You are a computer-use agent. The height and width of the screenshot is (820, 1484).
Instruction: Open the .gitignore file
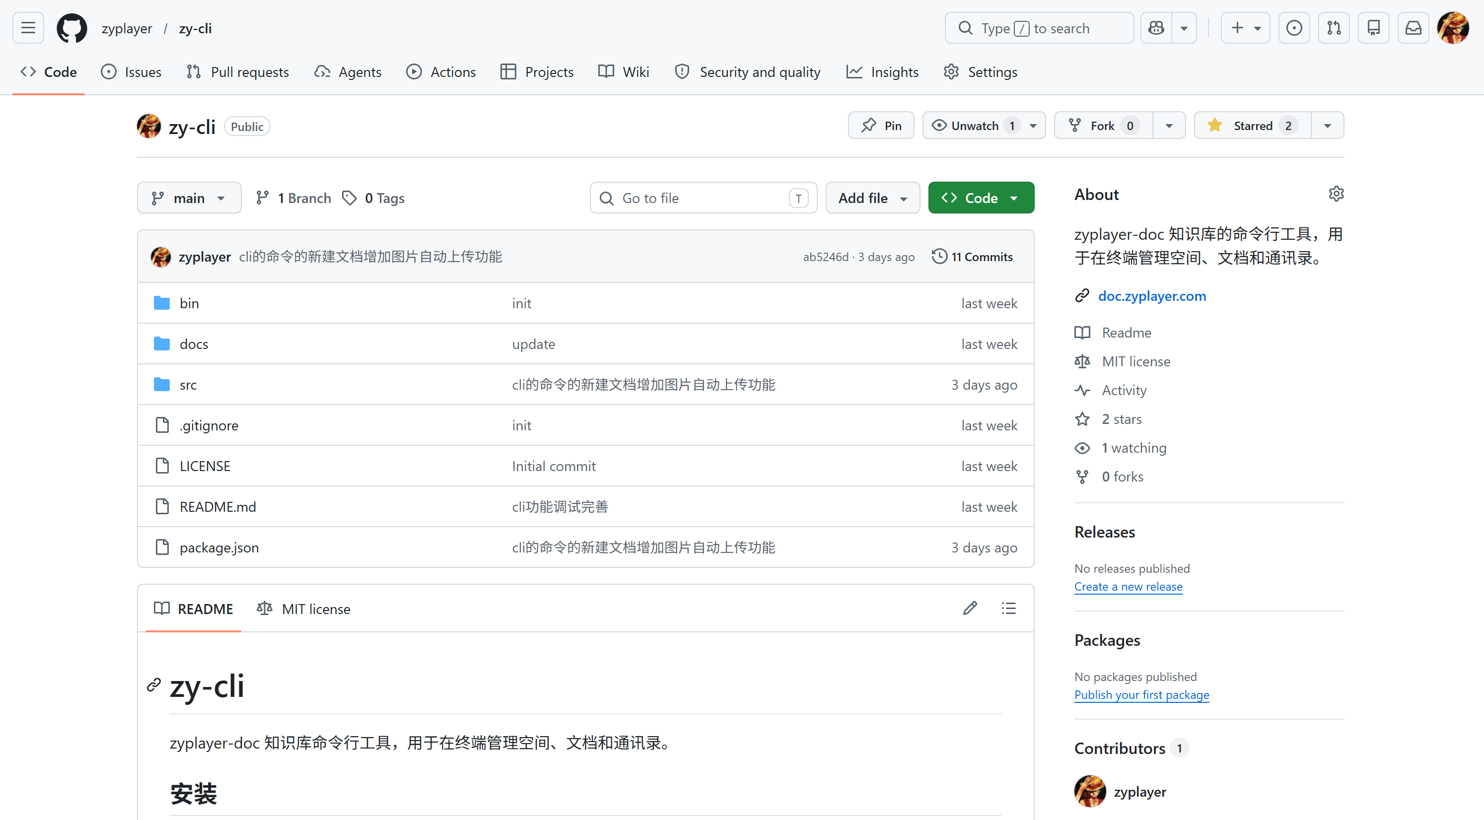209,425
